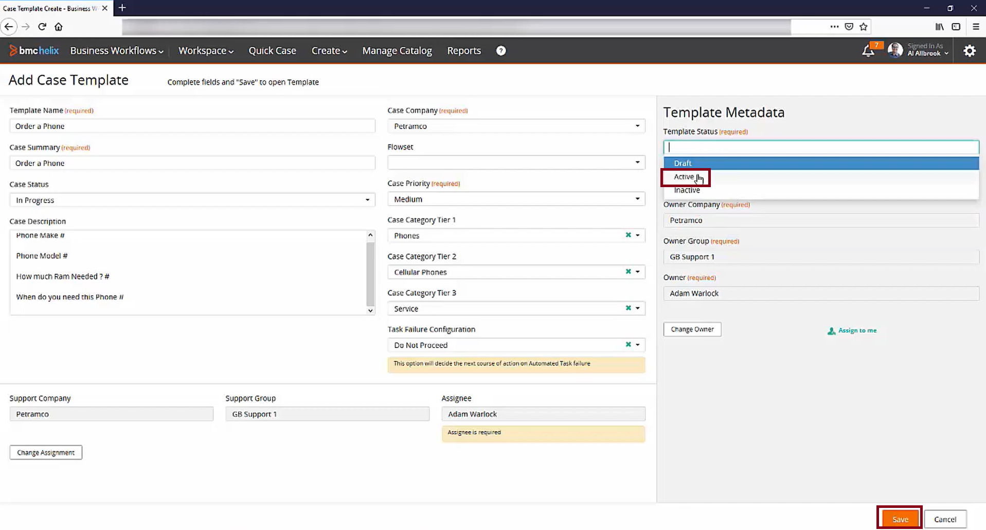Save the case template
This screenshot has width=986, height=530.
coord(900,519)
